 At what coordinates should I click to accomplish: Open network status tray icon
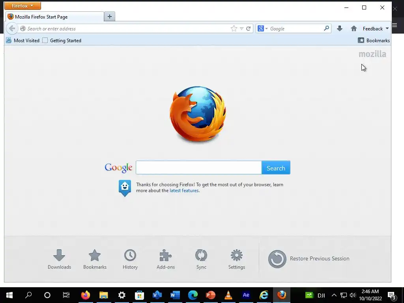pyautogui.click(x=344, y=295)
